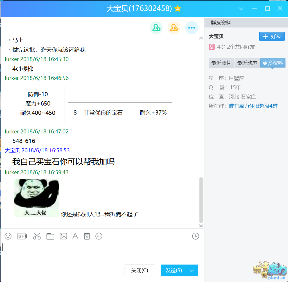This screenshot has height=282, width=288.
Task: Select the scissors screenshot tool
Action: click(x=37, y=236)
